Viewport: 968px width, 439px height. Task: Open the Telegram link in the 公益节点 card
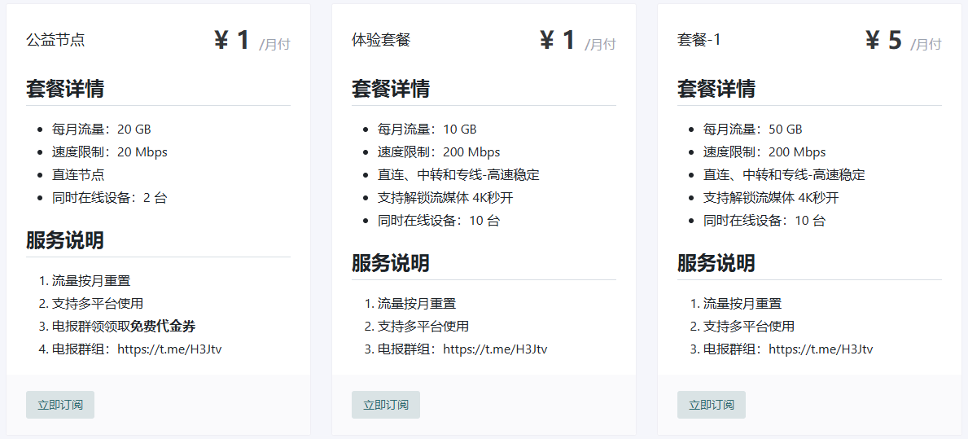(x=169, y=349)
